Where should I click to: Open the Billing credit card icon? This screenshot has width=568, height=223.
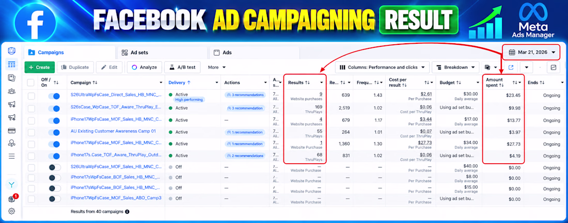(x=11, y=130)
